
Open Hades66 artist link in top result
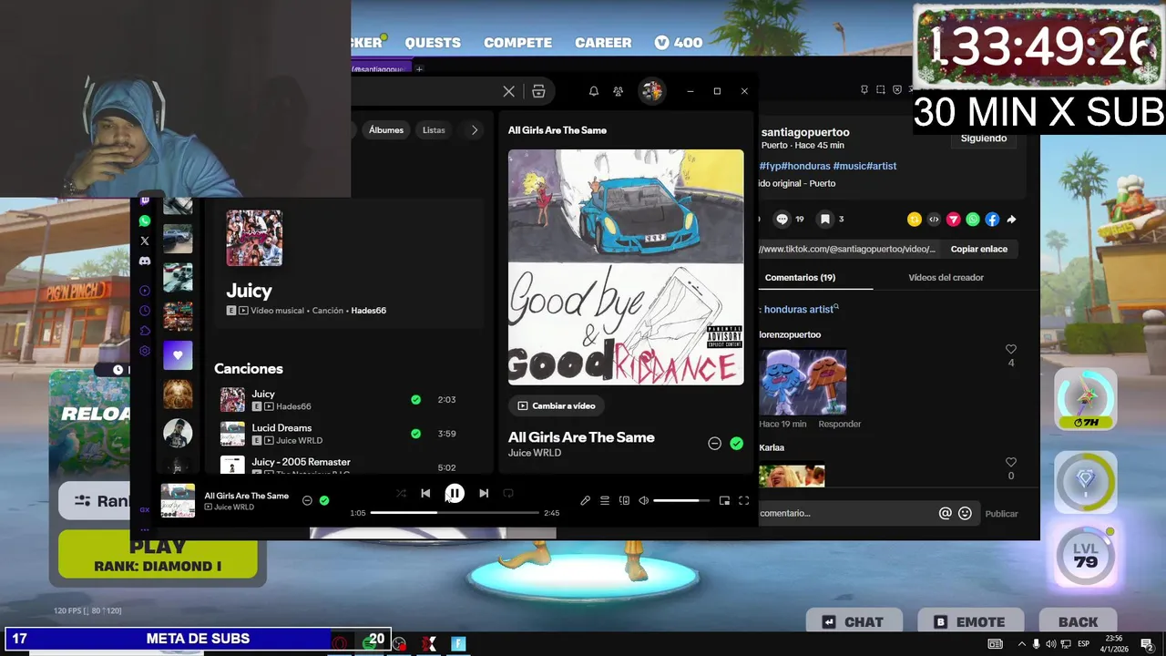tap(368, 311)
